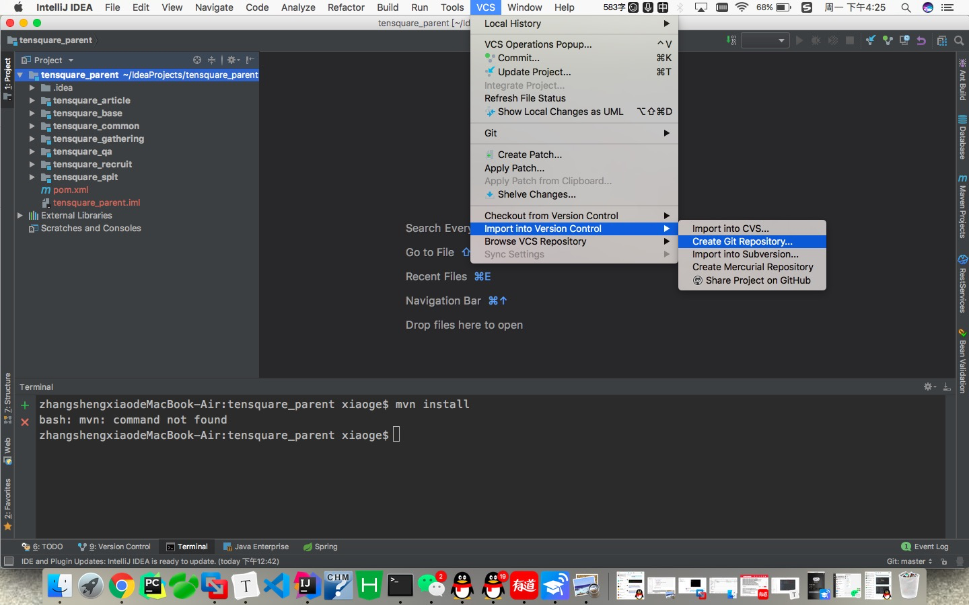Switch to the 6: TODO tool tab
This screenshot has height=605, width=969.
[x=42, y=547]
